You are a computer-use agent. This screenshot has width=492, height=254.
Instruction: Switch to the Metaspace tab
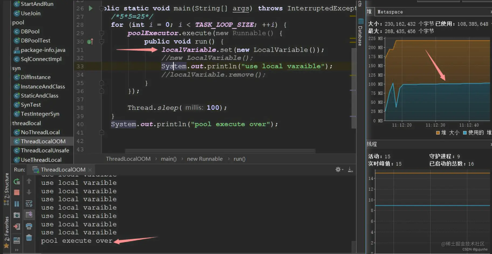tap(390, 12)
